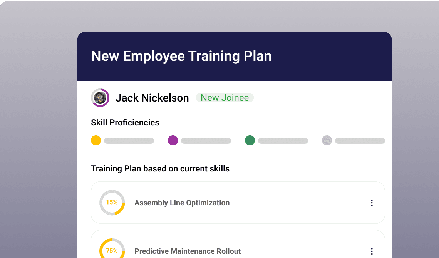Image resolution: width=439 pixels, height=258 pixels.
Task: Open the options menu for Assembly Line Optimization
Action: click(372, 203)
